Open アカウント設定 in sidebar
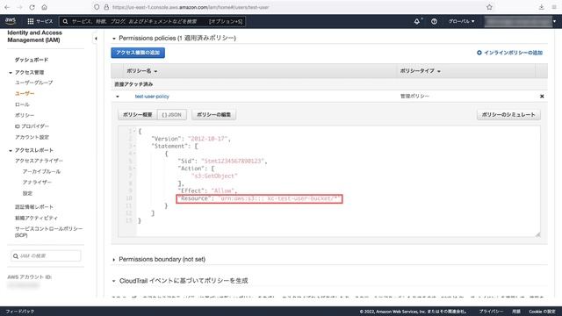Viewport: 562px width, 316px height. click(x=32, y=137)
